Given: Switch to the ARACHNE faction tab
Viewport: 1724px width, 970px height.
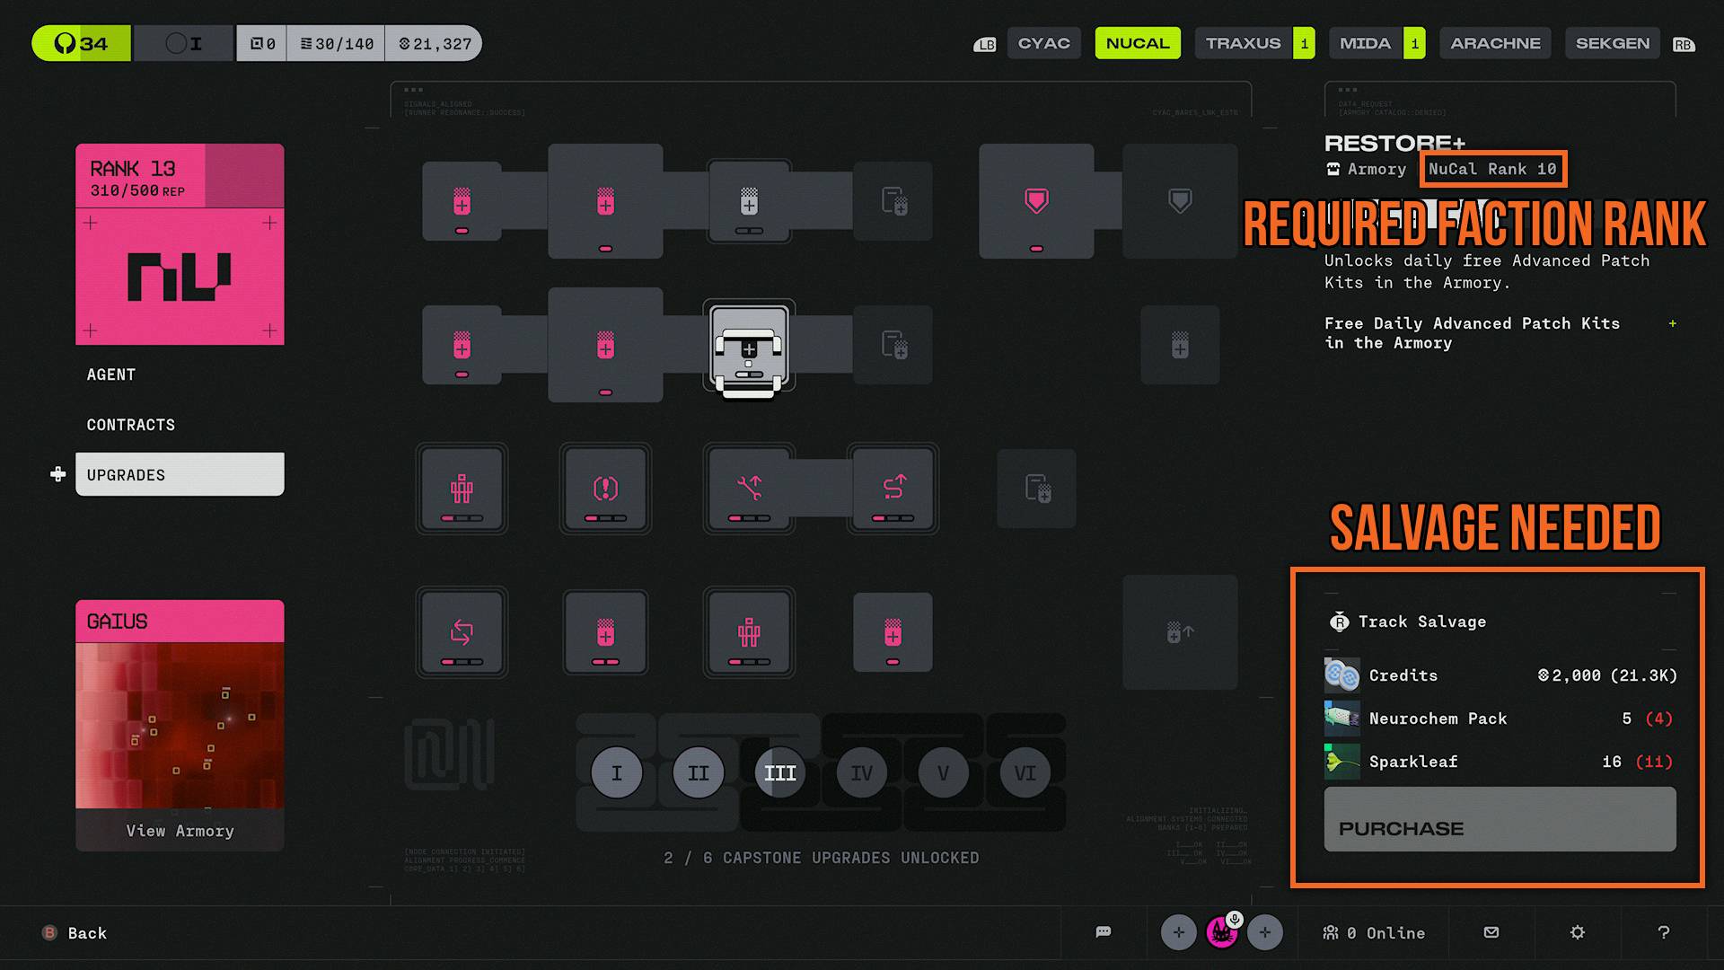Looking at the screenshot, I should click(1495, 43).
